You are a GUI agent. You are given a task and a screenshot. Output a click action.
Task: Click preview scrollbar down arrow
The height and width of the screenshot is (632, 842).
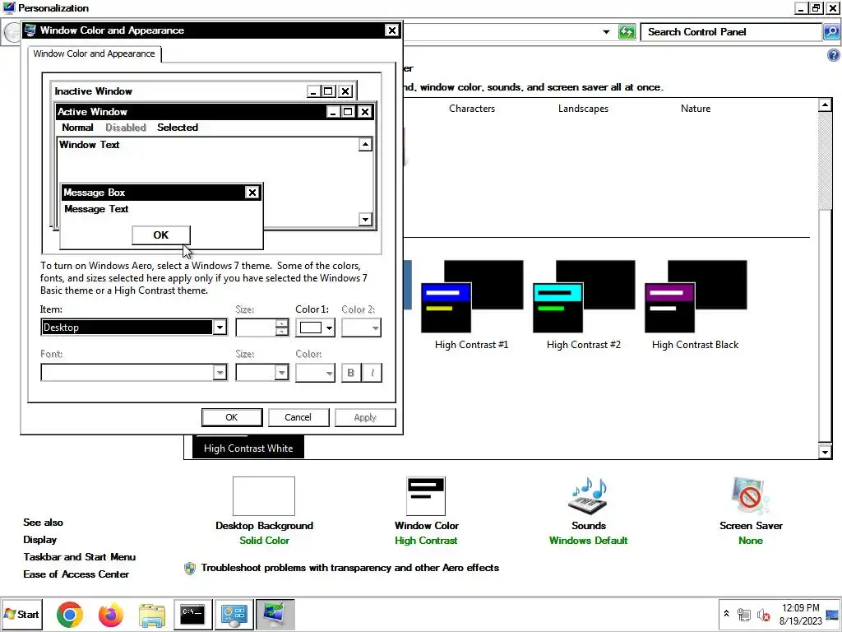(x=365, y=219)
